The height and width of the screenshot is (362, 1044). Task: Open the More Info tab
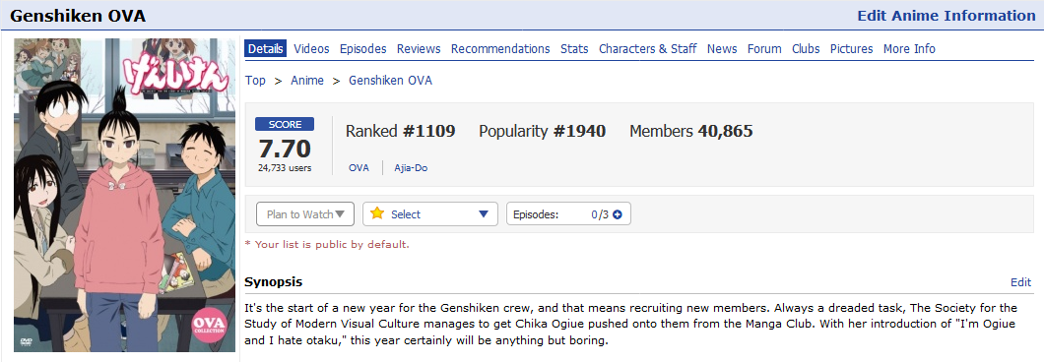click(x=909, y=48)
